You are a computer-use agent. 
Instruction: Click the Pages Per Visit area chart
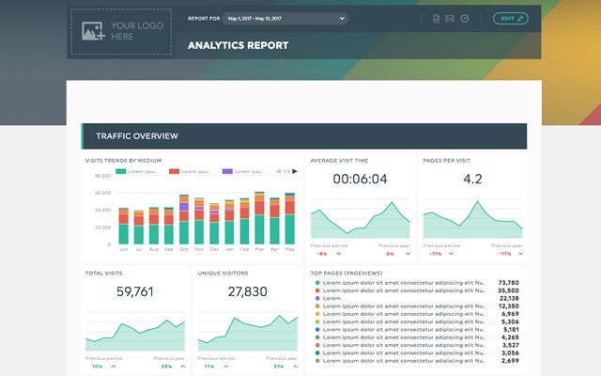[472, 220]
